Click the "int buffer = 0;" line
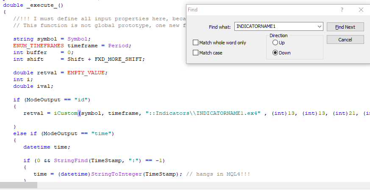Viewport: 370px width, 190px height. pyautogui.click(x=43, y=52)
